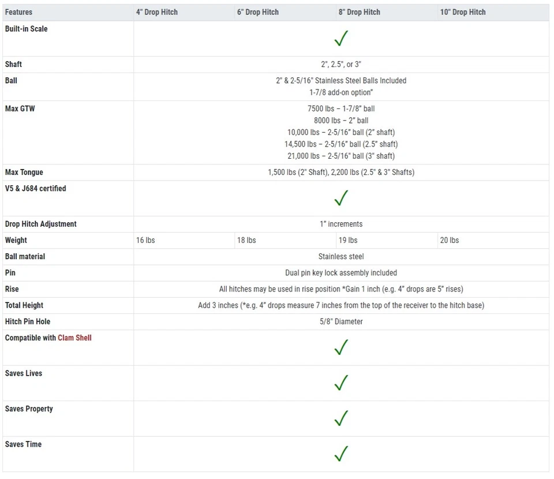Viewport: 554px width, 479px height.
Task: Click the Drop Hitch Adjustment row label
Action: point(40,224)
